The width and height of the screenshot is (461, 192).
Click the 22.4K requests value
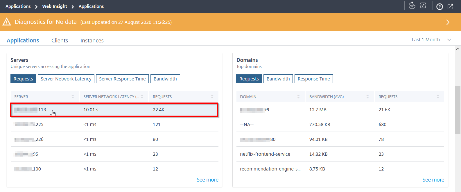[x=159, y=110]
